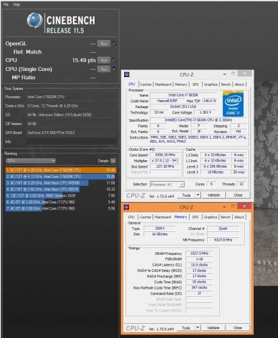The height and width of the screenshot is (338, 278).
Task: Switch to CPU tab in lower CPU-Z
Action: click(132, 217)
